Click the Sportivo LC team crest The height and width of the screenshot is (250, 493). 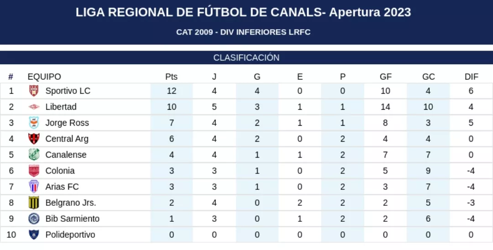[34, 91]
